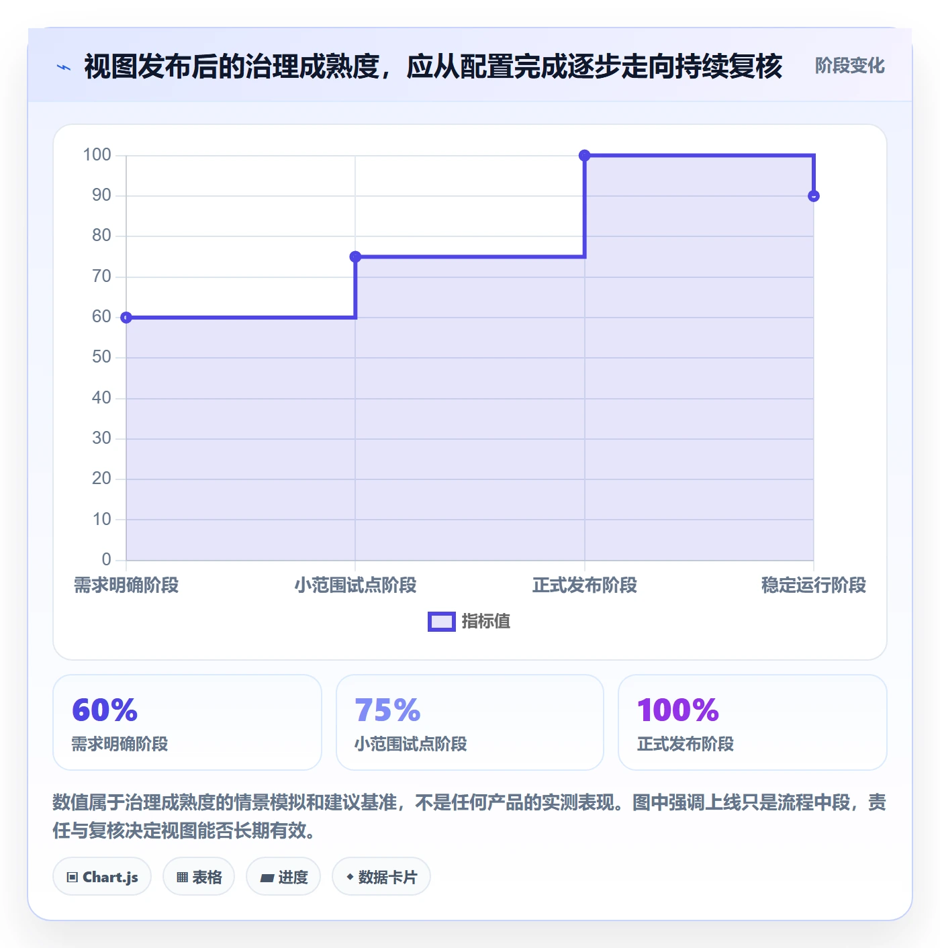Viewport: 940px width, 948px height.
Task: Open the 60% 需求明确阶段 stat card
Action: point(187,722)
